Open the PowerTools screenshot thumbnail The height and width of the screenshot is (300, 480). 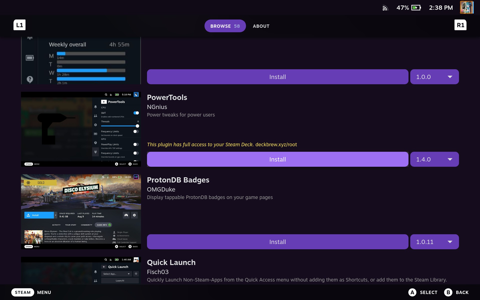tap(81, 129)
